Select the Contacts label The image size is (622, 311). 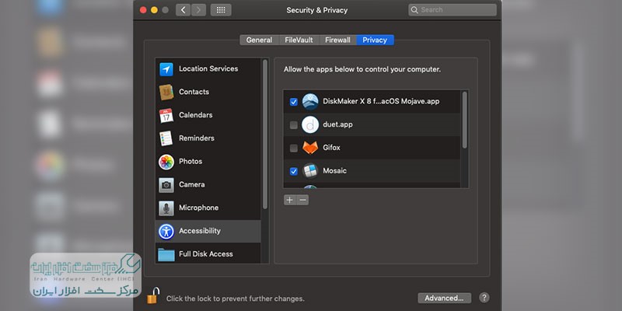click(x=194, y=92)
